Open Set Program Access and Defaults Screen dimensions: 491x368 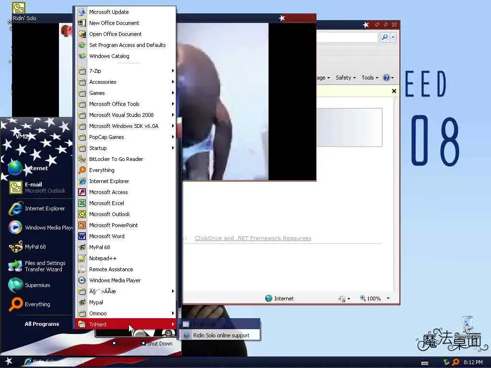click(126, 45)
